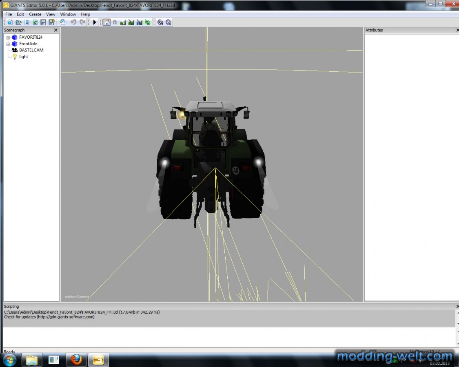Image resolution: width=459 pixels, height=367 pixels.
Task: Select the BASTELCAM camera node
Action: pyautogui.click(x=31, y=50)
